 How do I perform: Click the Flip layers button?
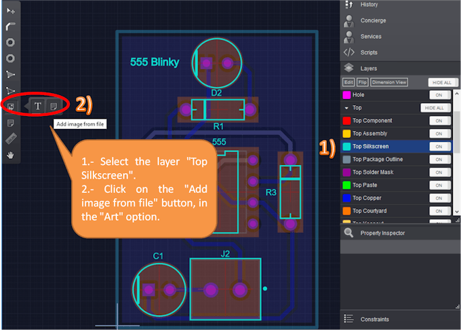pyautogui.click(x=363, y=82)
